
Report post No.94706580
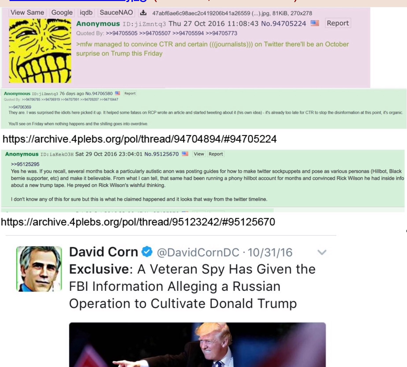[130, 93]
